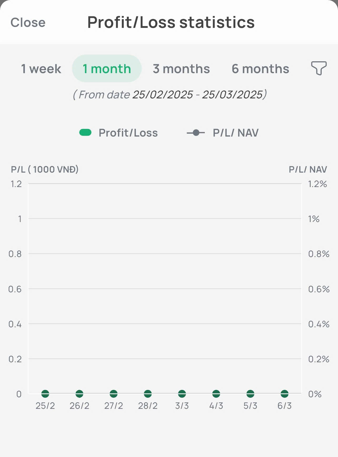Click the Profit/Loss statistics title
The width and height of the screenshot is (338, 457).
171,22
